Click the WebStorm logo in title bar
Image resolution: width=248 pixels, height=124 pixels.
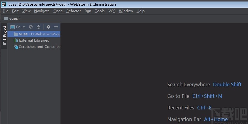pyautogui.click(x=4, y=4)
